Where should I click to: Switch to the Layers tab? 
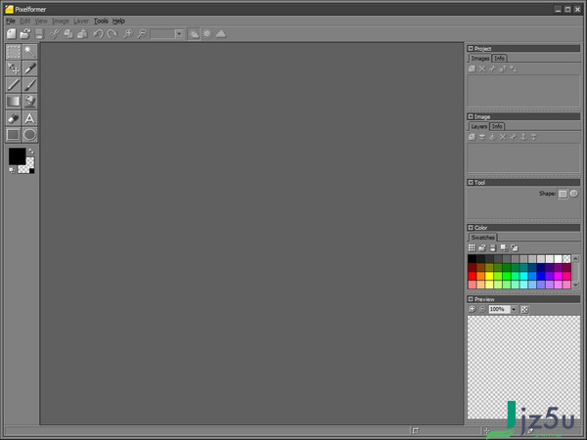pos(478,126)
